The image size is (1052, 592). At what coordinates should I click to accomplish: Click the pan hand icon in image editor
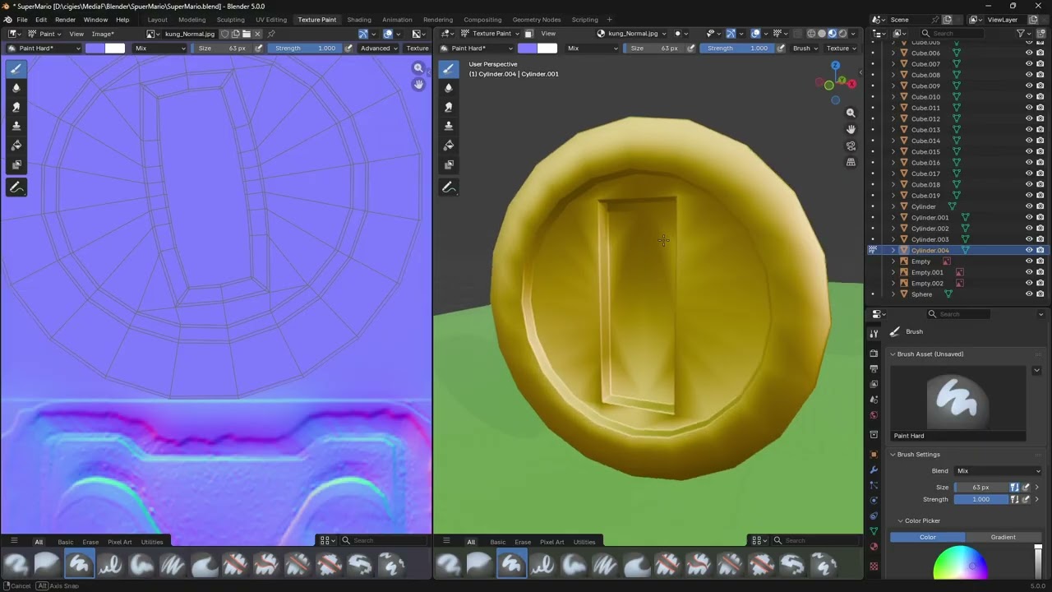pyautogui.click(x=418, y=85)
